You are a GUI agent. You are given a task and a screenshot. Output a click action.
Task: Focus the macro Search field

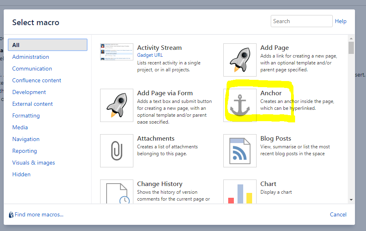click(301, 21)
